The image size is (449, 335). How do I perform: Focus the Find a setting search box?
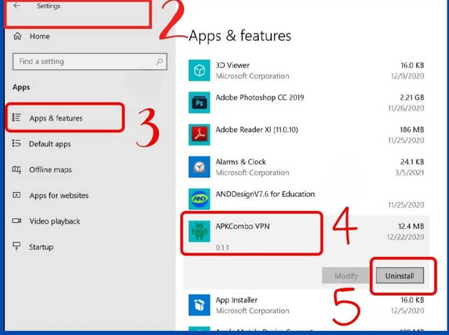90,61
